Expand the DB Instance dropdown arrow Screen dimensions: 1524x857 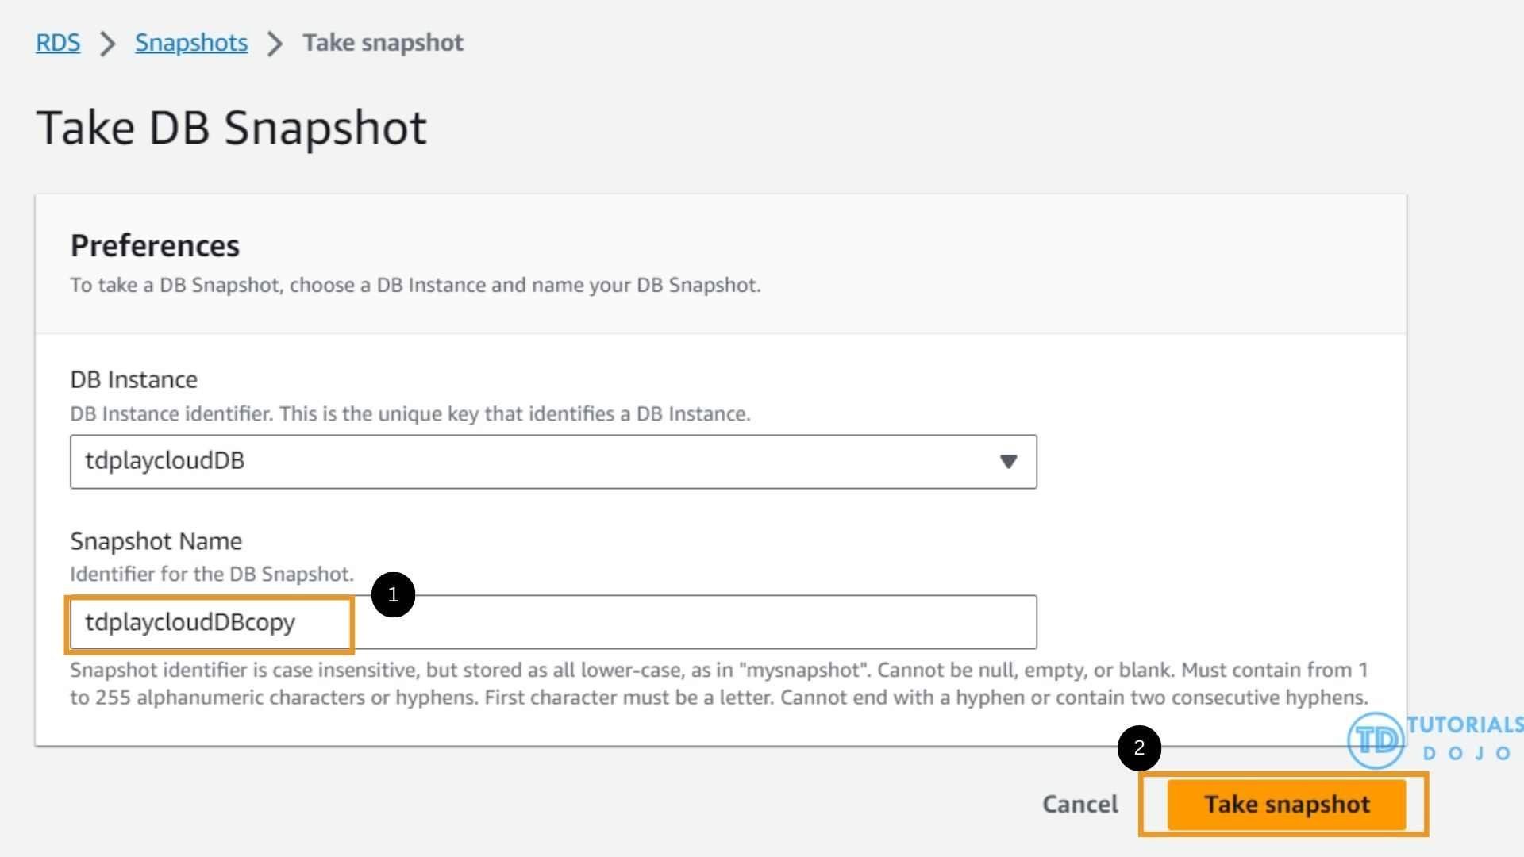tap(1008, 462)
